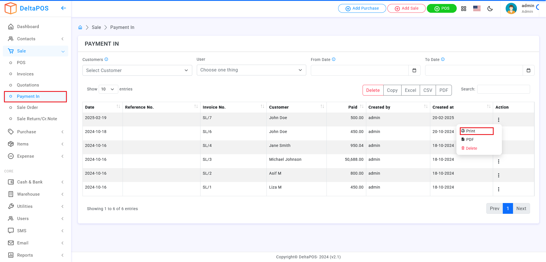This screenshot has height=262, width=546.
Task: Click the Customers info icon
Action: tap(106, 59)
